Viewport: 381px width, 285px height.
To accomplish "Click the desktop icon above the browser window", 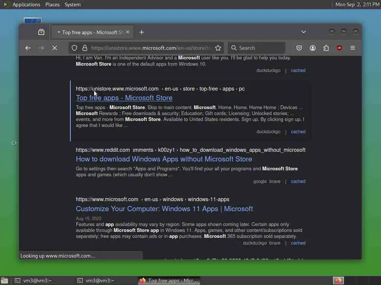I will [33, 21].
